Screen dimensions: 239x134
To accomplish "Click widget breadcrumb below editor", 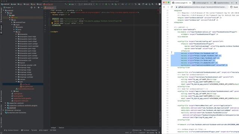I will coord(53,128).
